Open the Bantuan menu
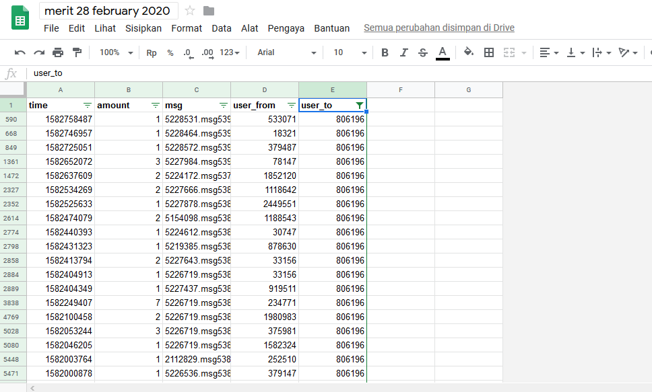Viewport: 652px width, 392px height. 332,28
